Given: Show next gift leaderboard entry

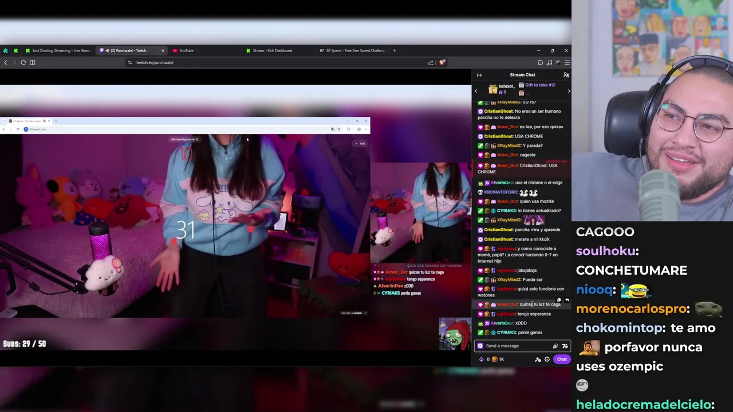Looking at the screenshot, I should point(569,91).
